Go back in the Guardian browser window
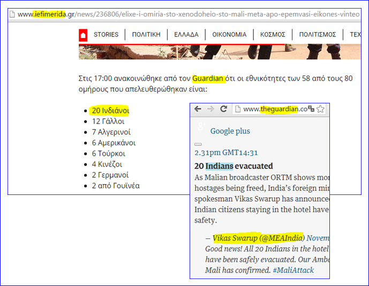 coord(198,109)
